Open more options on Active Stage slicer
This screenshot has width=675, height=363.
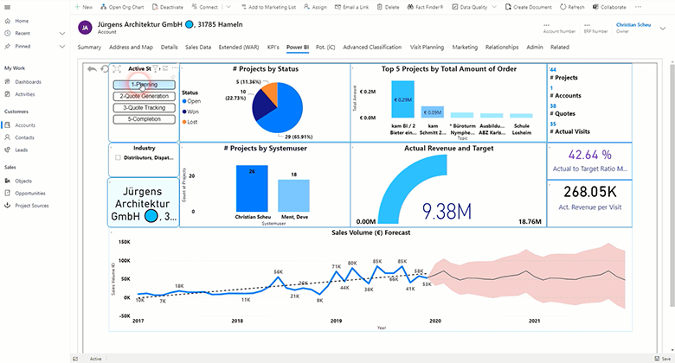tap(174, 68)
